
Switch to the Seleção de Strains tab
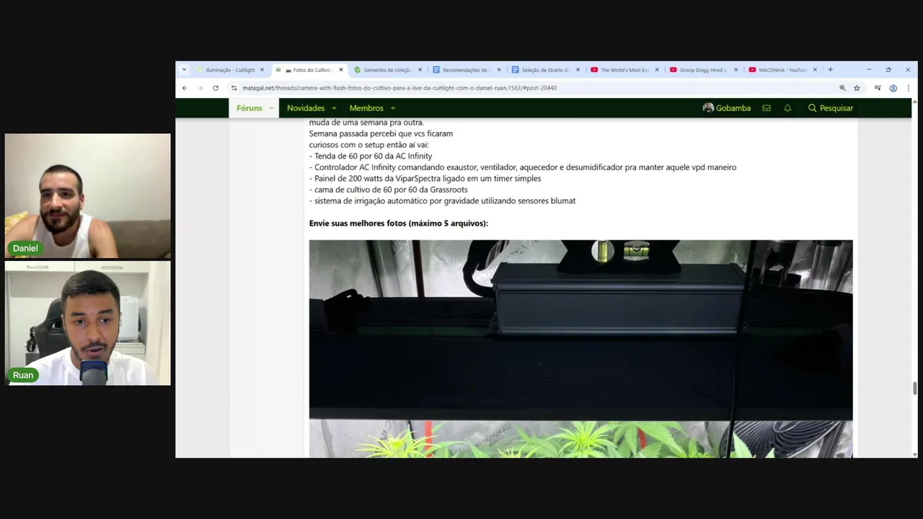tap(544, 70)
